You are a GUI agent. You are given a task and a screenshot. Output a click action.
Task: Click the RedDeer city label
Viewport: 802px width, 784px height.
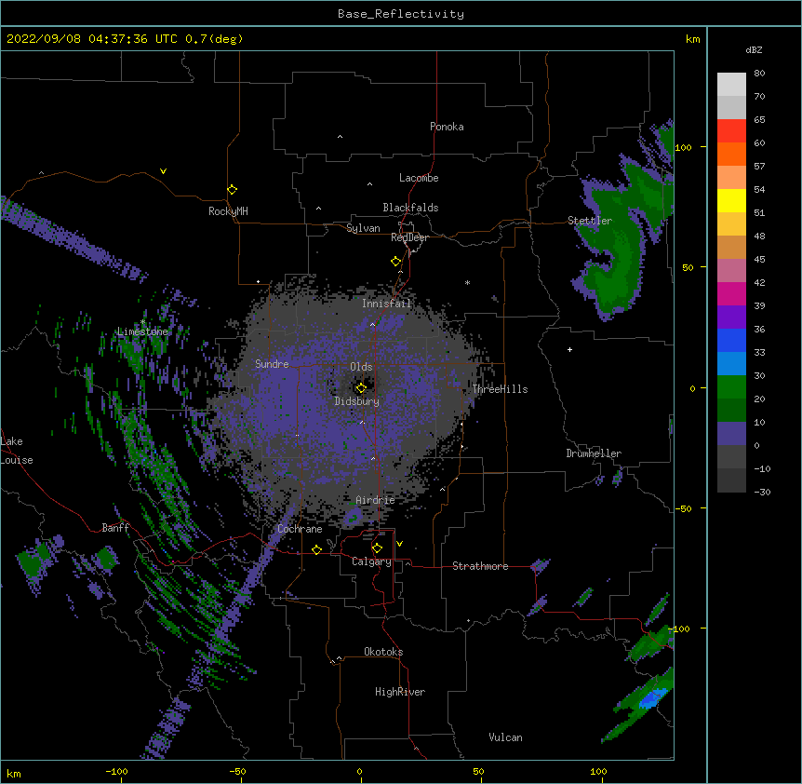pyautogui.click(x=409, y=237)
